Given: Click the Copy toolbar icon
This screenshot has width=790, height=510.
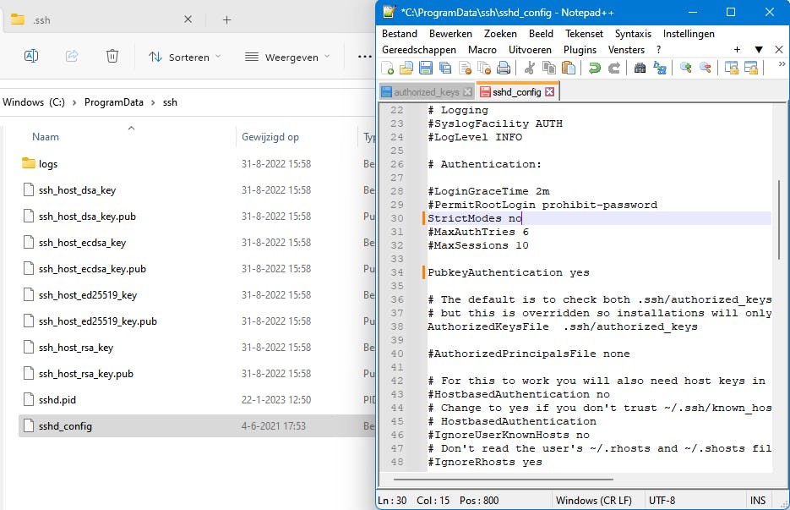Looking at the screenshot, I should (548, 68).
